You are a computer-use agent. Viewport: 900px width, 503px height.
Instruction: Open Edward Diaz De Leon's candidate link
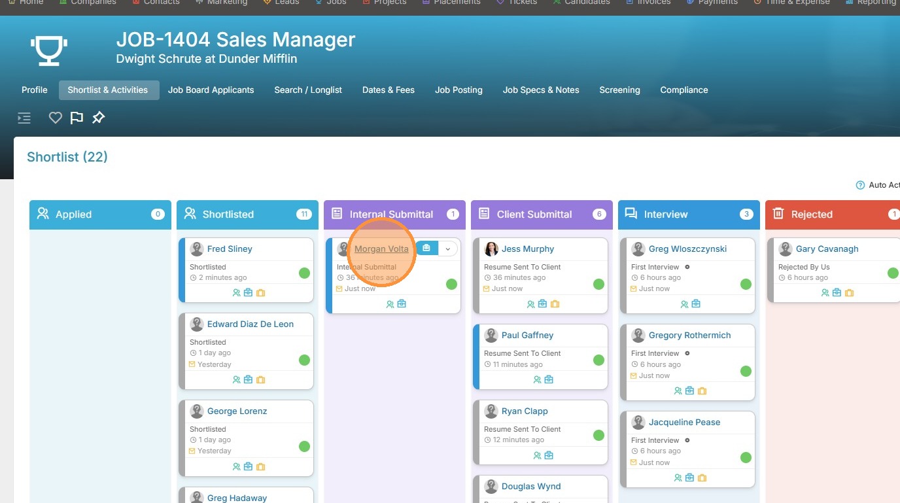click(x=250, y=324)
